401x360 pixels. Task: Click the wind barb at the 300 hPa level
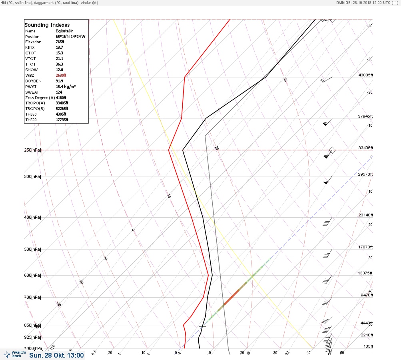click(328, 180)
